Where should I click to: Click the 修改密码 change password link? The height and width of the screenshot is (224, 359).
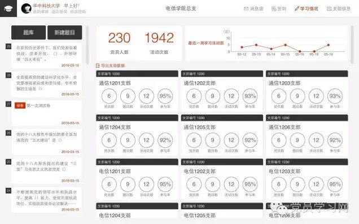pyautogui.click(x=78, y=11)
